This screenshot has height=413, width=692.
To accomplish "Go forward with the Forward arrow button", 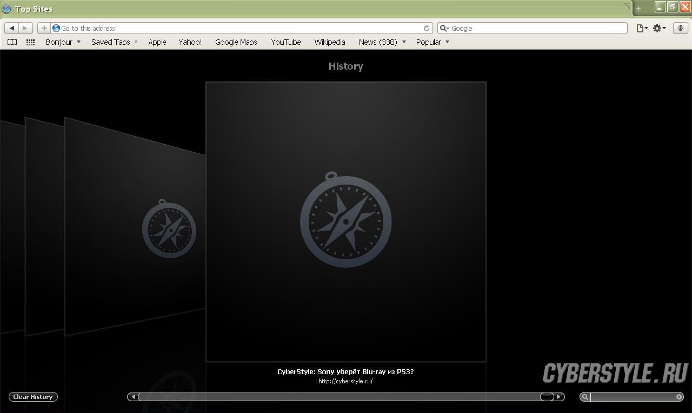I will click(25, 28).
